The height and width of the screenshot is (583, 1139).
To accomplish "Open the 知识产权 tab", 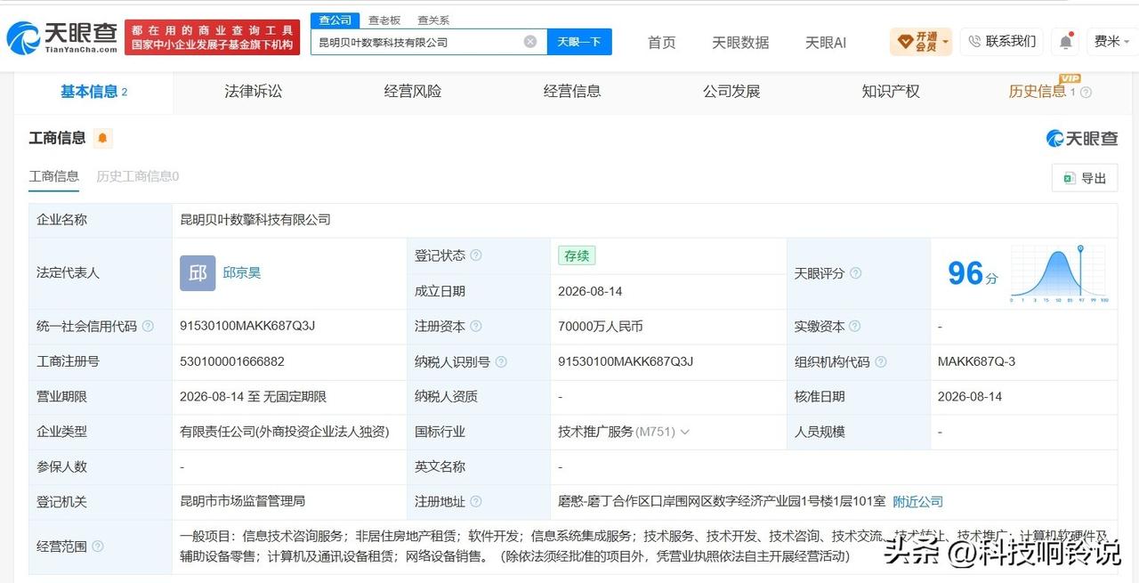I will 891,92.
